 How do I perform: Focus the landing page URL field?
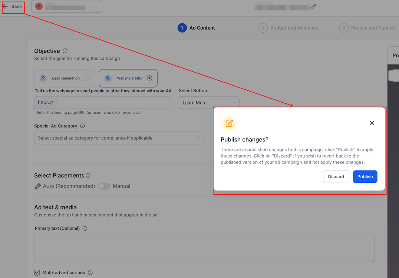pyautogui.click(x=114, y=103)
